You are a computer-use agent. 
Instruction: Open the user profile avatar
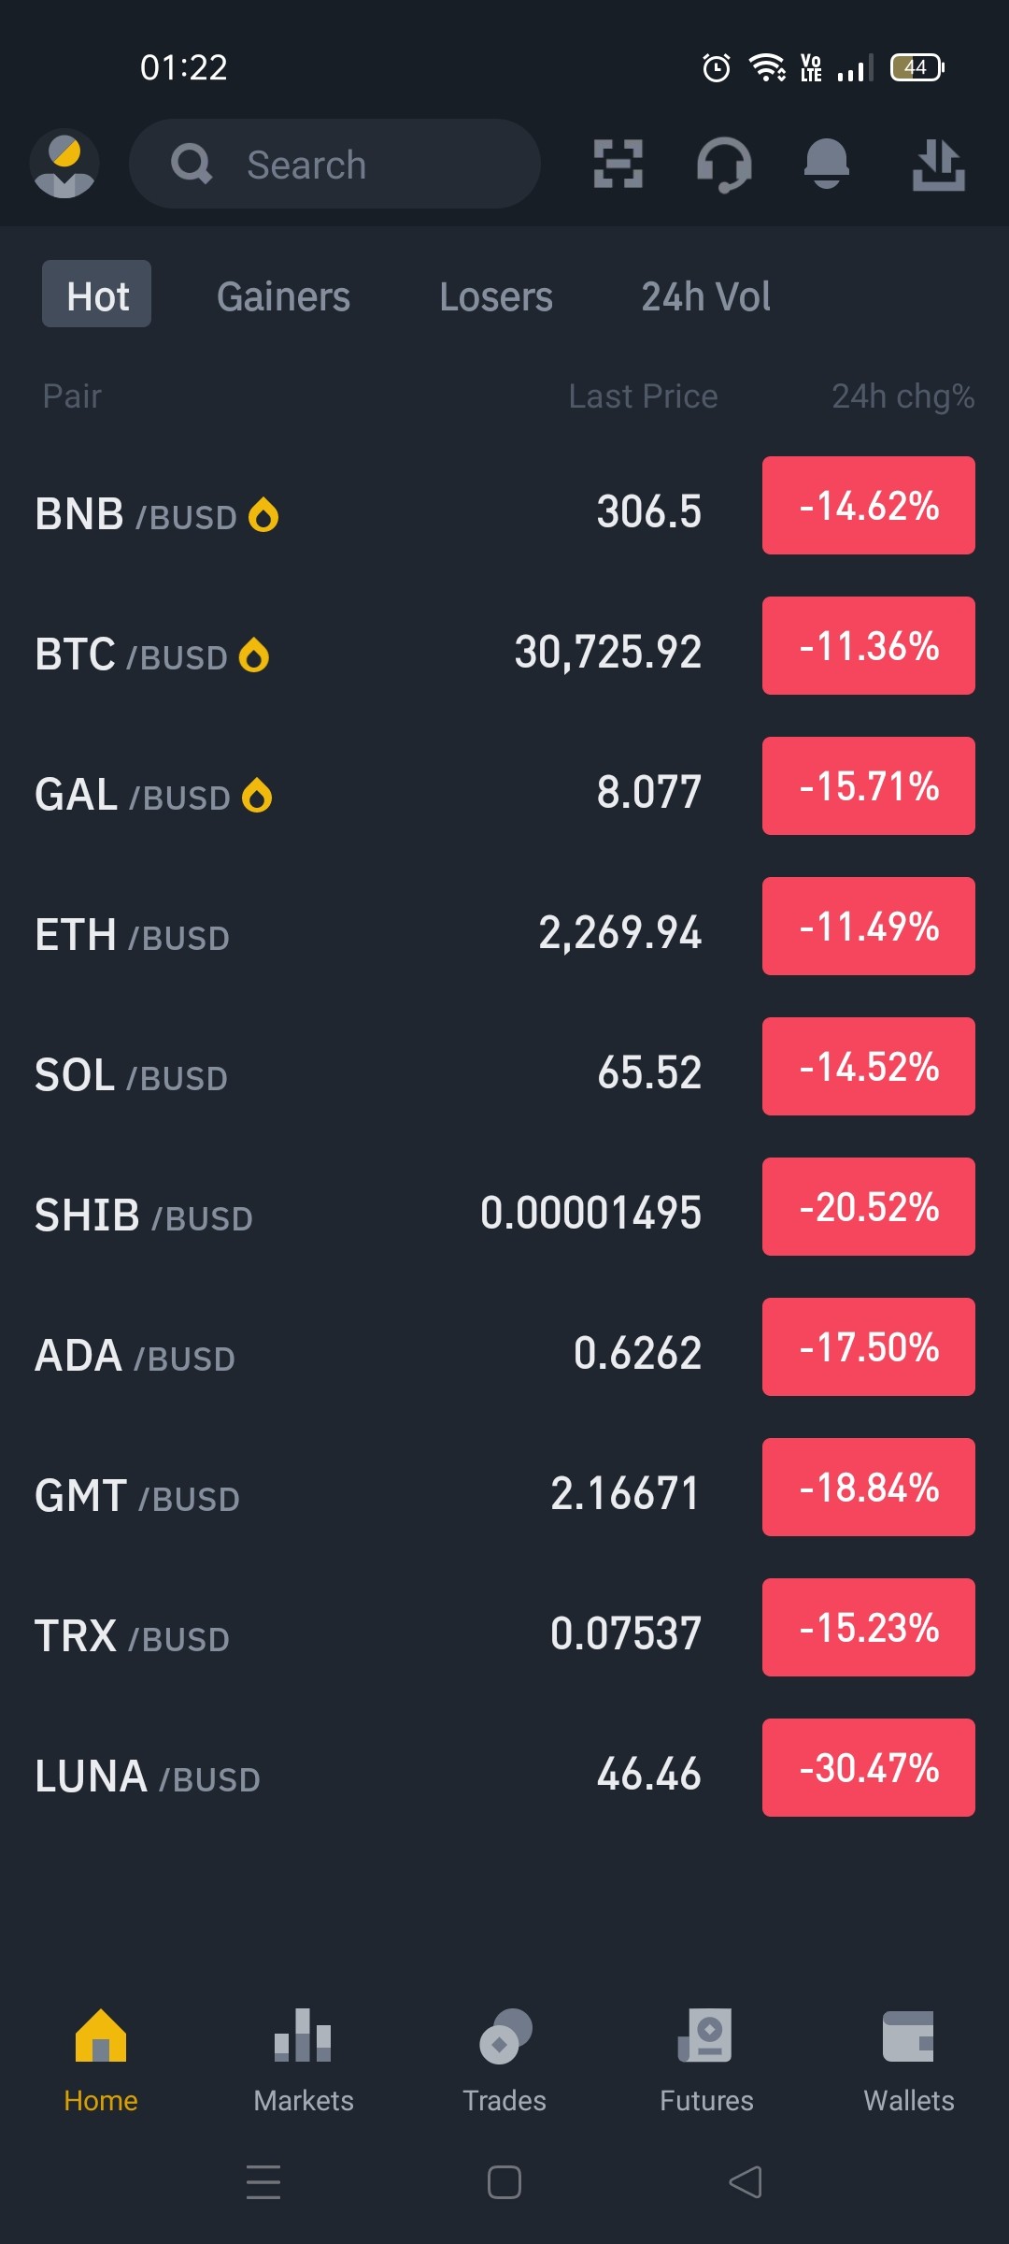pyautogui.click(x=64, y=164)
